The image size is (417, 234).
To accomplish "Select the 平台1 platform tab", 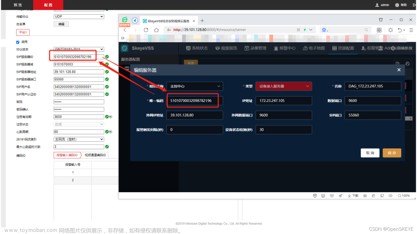I will 23,33.
